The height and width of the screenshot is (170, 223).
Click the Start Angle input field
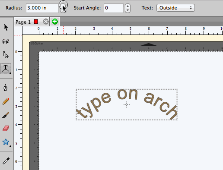(113, 8)
